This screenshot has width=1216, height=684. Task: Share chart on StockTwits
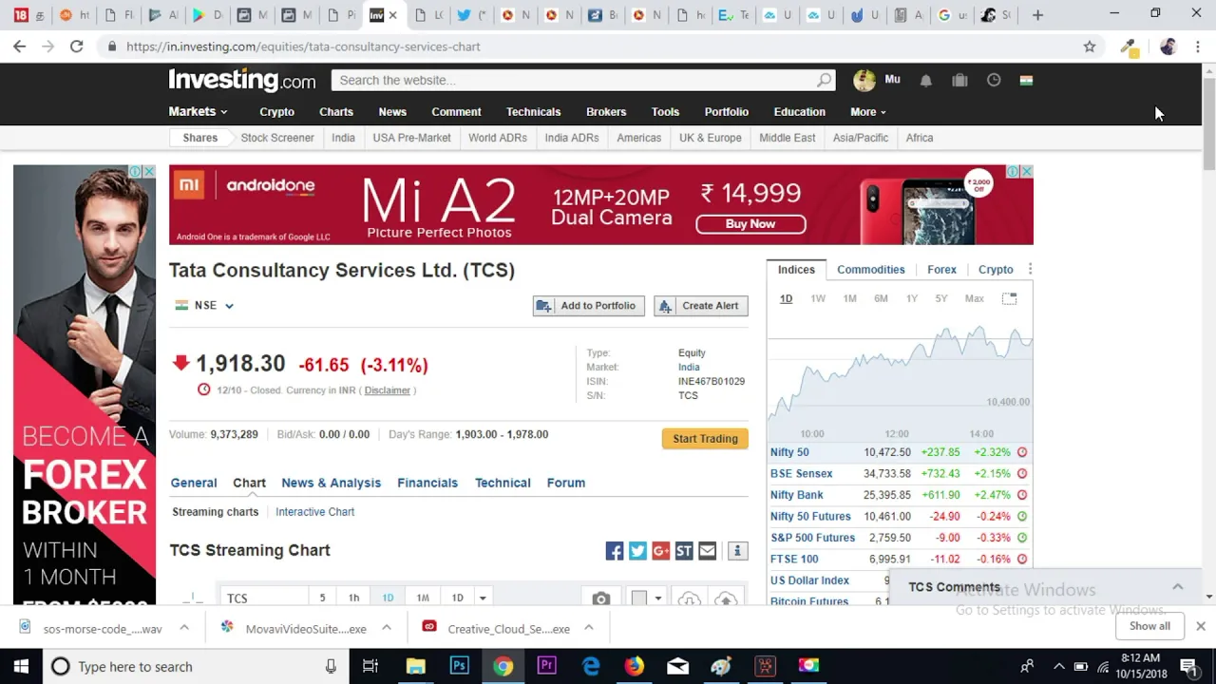tap(684, 551)
